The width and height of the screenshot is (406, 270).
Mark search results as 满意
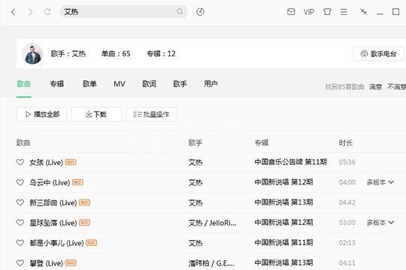click(375, 87)
